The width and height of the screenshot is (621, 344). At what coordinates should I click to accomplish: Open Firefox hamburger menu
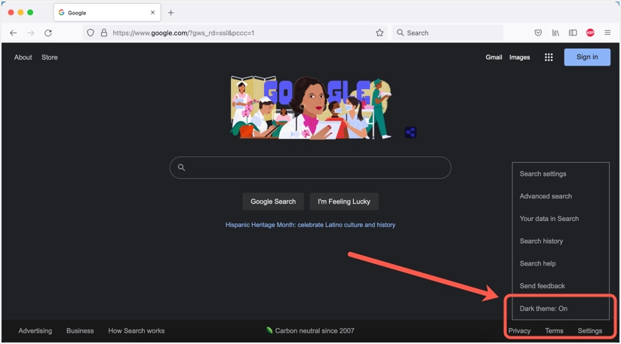point(607,33)
